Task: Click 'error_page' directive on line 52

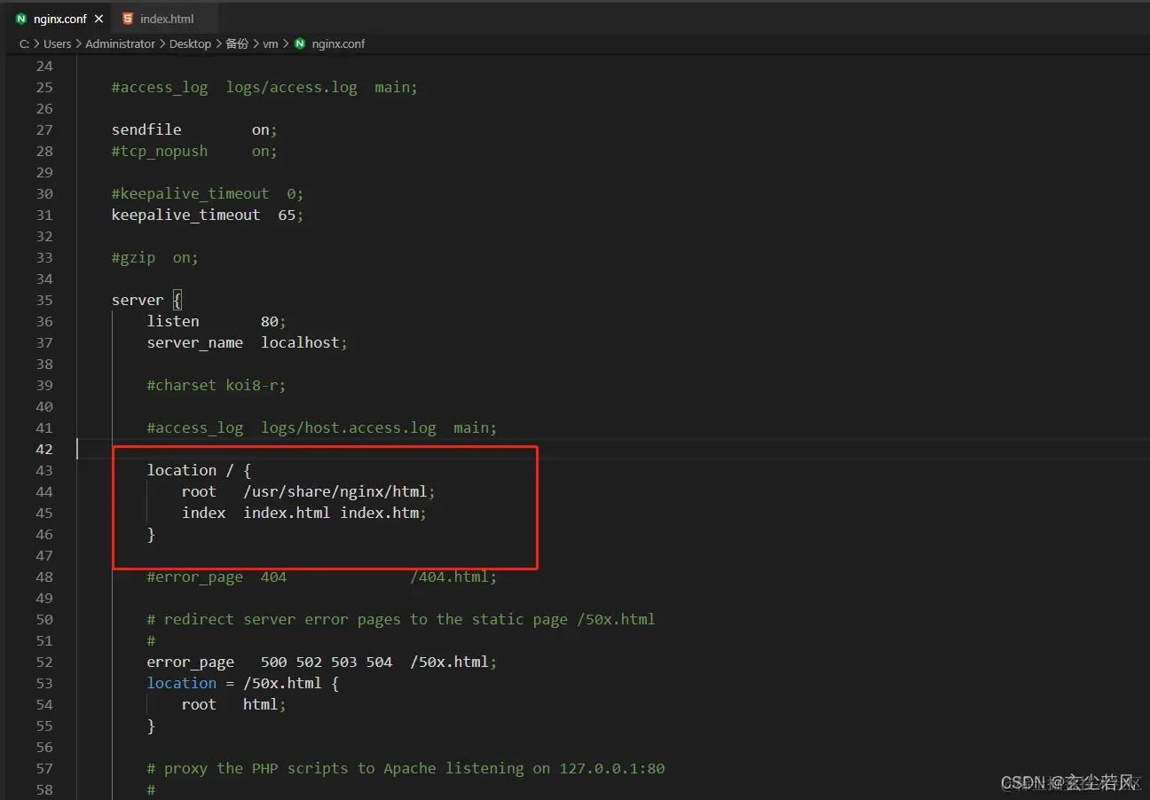Action: [191, 662]
